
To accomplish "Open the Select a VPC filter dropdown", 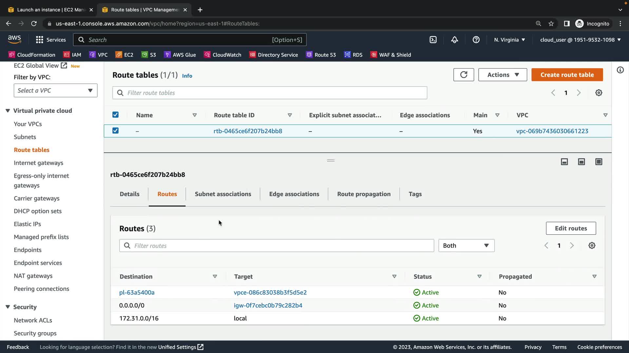I will point(55,91).
